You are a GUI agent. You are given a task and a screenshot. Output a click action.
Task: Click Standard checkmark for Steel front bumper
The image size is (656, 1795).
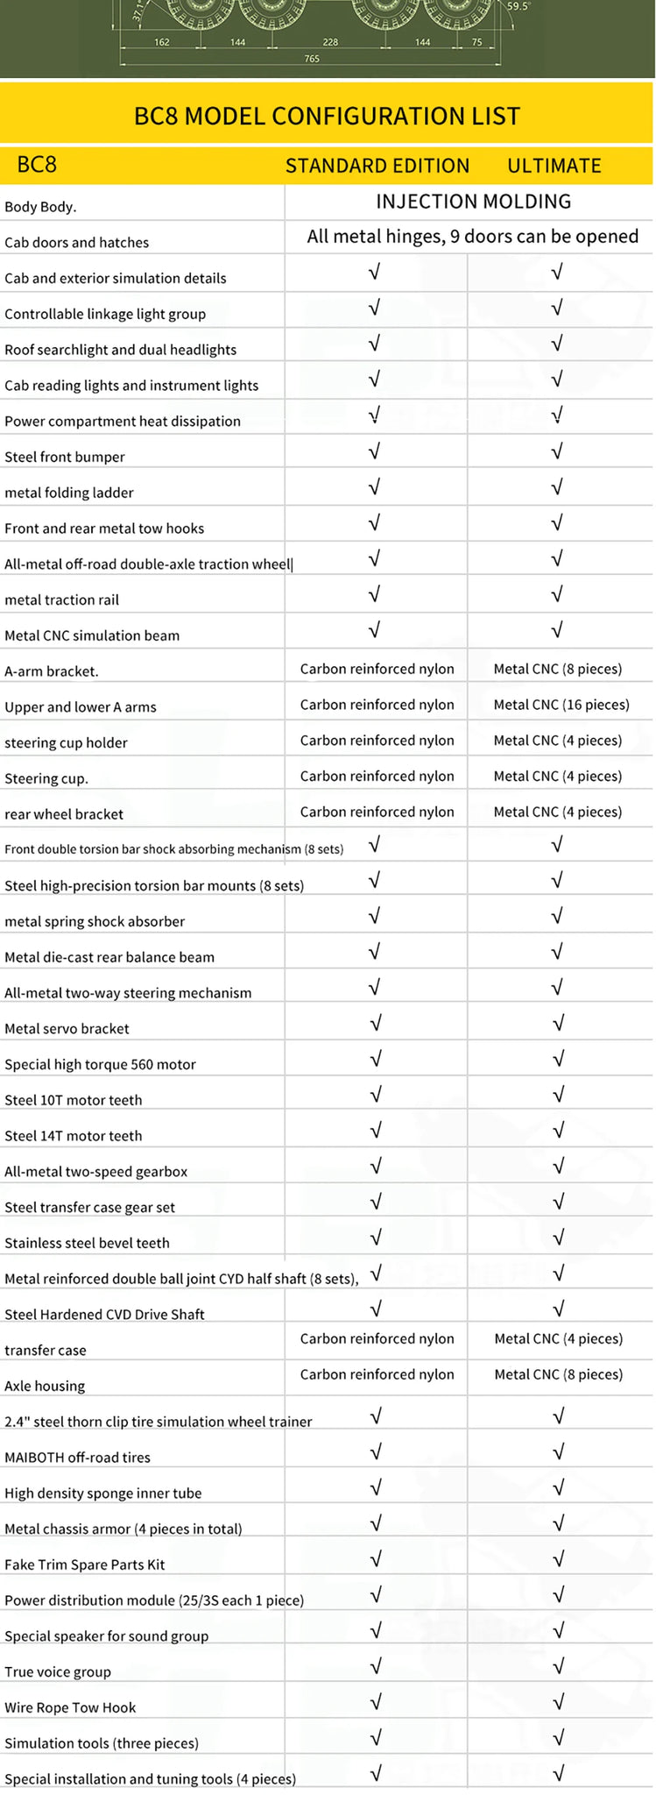pyautogui.click(x=374, y=451)
